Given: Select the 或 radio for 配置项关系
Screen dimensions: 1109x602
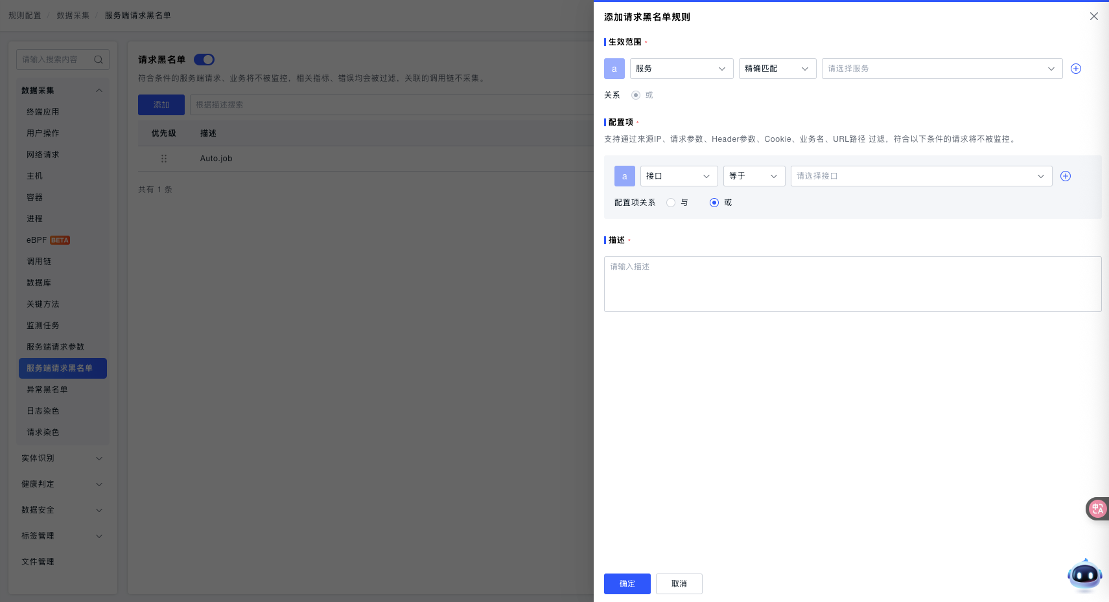Looking at the screenshot, I should tap(714, 203).
